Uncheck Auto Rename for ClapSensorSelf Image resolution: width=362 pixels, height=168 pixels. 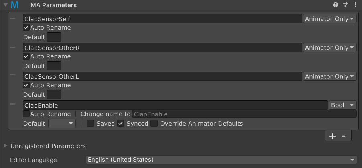tap(26, 28)
